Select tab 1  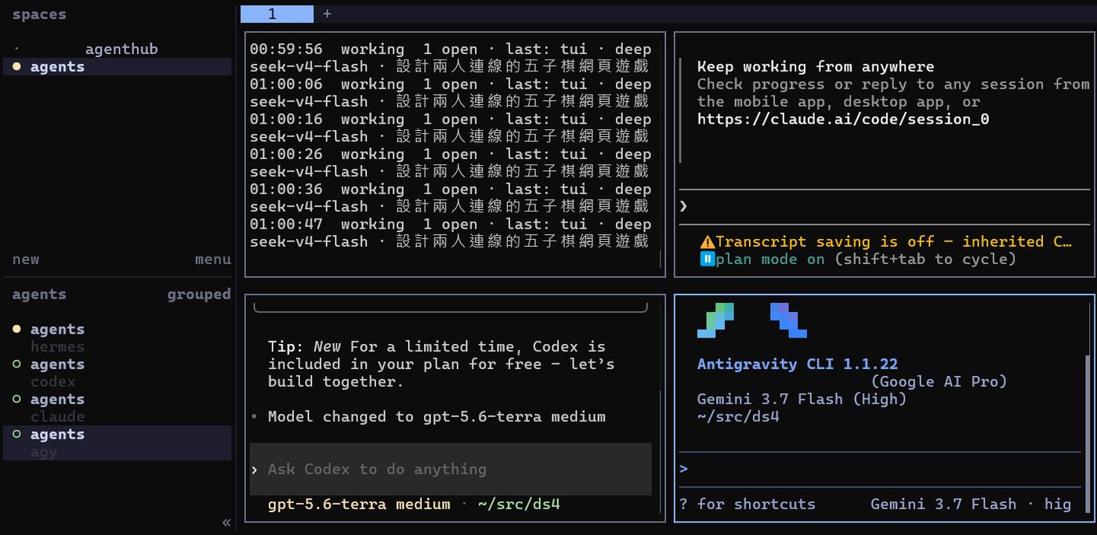click(x=277, y=13)
